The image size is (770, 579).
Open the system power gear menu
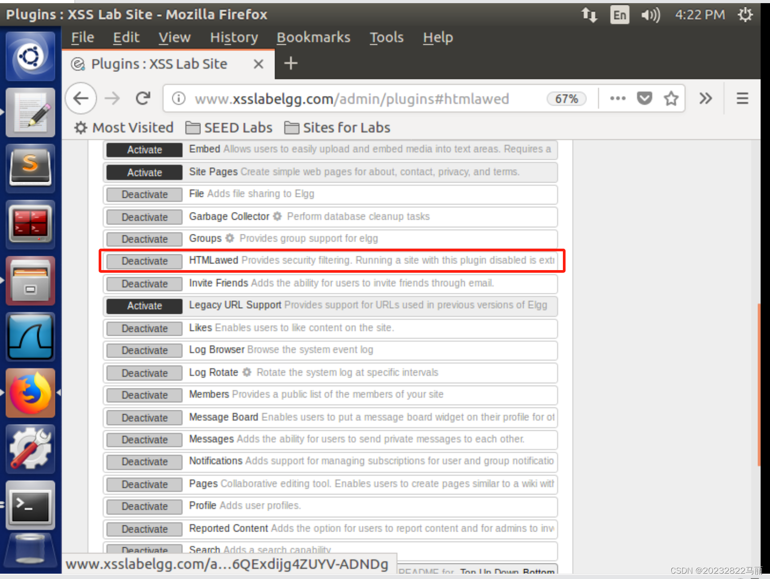745,15
